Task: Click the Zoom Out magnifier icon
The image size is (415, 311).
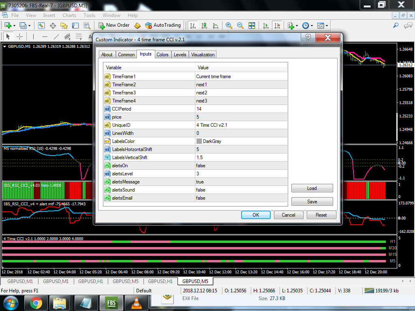Action: point(240,26)
